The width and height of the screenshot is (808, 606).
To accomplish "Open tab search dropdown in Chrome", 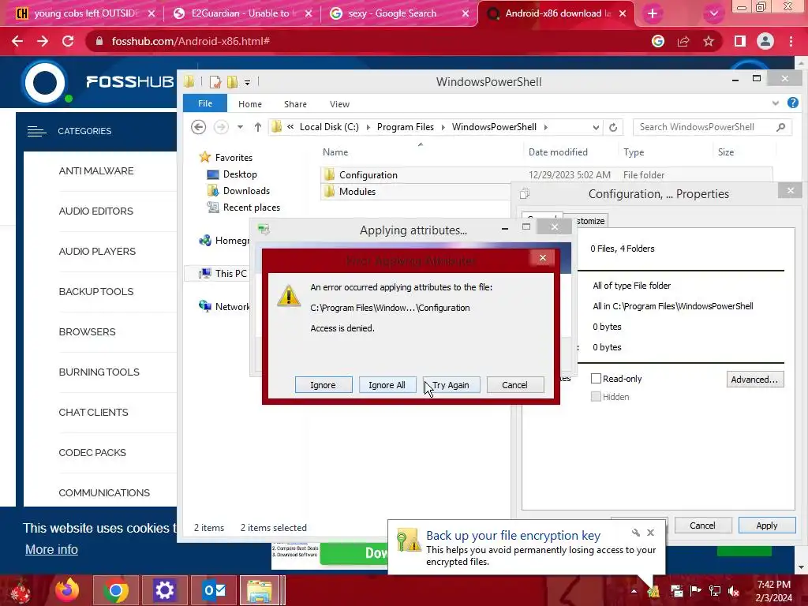I will (713, 14).
